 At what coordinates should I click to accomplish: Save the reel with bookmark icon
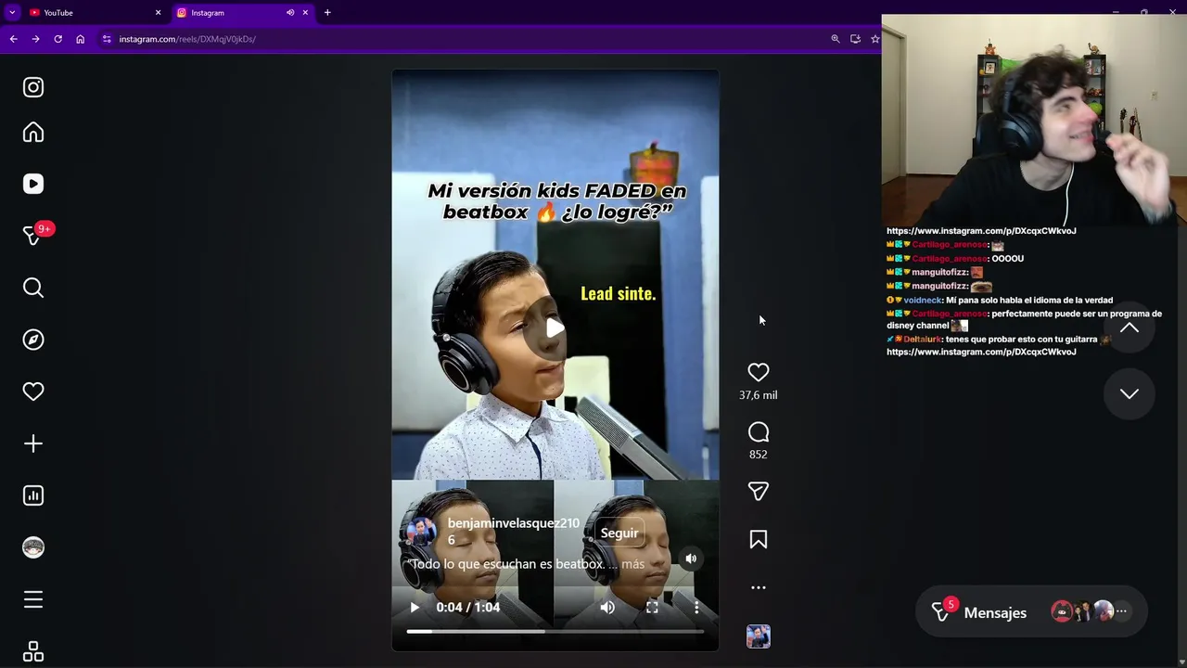coord(759,539)
